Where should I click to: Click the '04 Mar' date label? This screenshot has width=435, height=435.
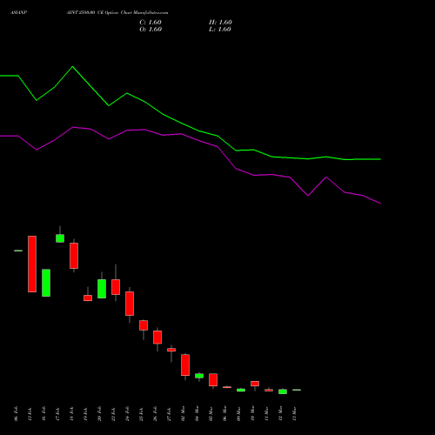coord(197,414)
